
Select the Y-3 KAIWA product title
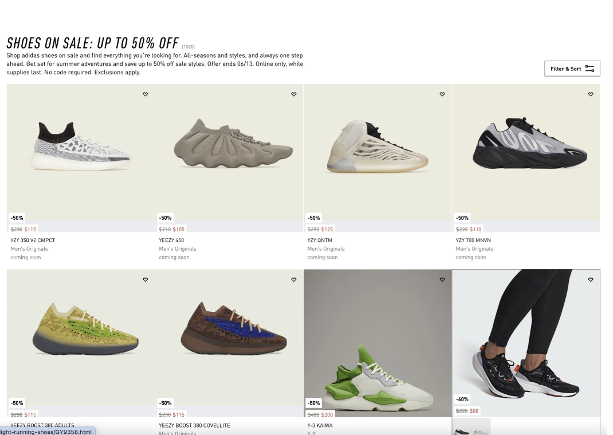click(320, 425)
